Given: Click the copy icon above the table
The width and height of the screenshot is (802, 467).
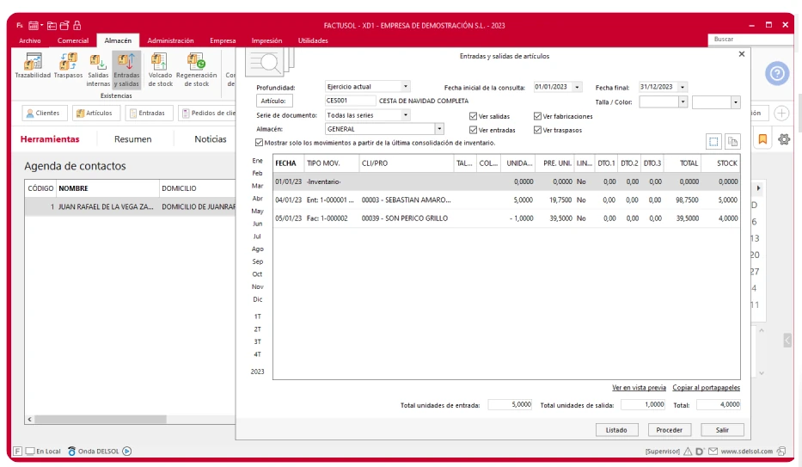Looking at the screenshot, I should [732, 142].
